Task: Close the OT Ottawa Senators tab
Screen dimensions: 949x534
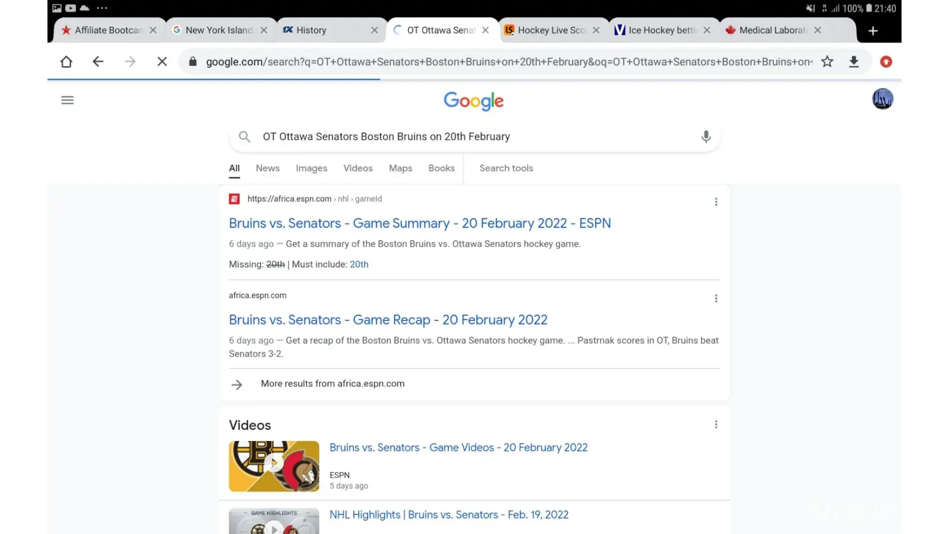Action: (485, 30)
